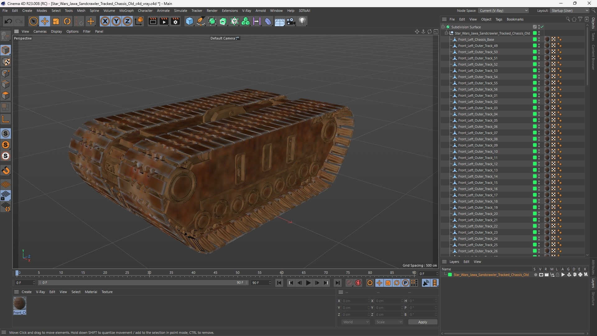Collapse the Subdivision Surface tree node
Viewport: 597px width, 336px height.
point(443,27)
